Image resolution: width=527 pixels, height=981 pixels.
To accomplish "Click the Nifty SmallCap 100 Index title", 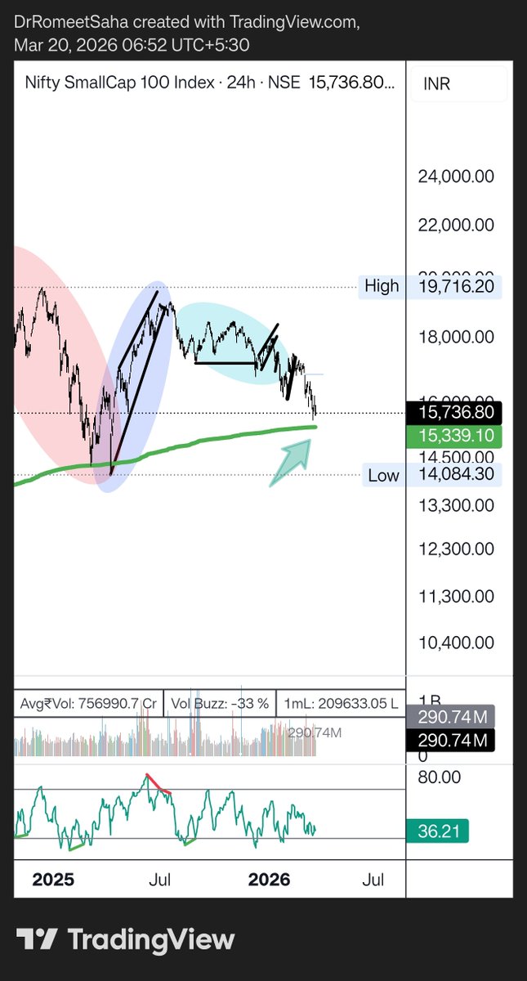I will [119, 83].
